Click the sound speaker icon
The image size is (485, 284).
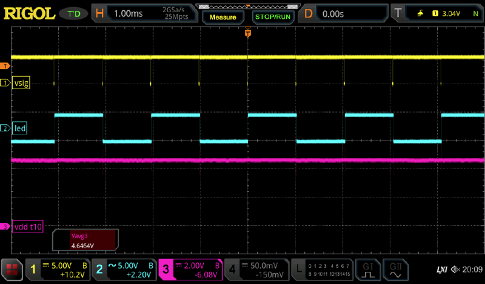point(454,269)
